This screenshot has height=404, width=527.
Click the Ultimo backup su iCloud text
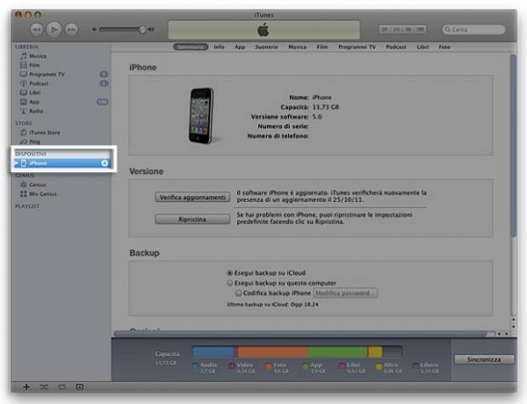click(x=272, y=304)
